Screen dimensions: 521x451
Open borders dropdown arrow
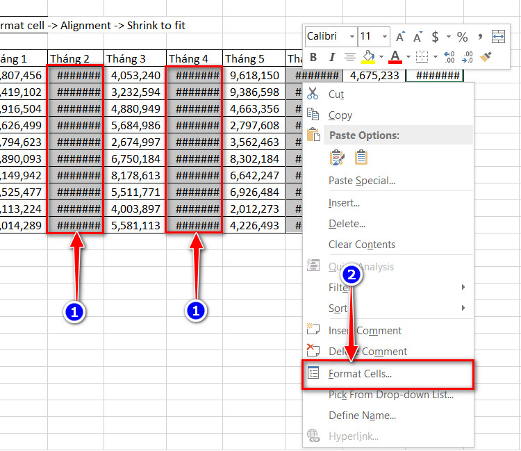click(436, 57)
